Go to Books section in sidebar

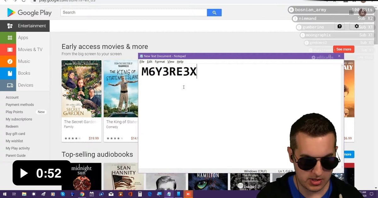click(x=24, y=73)
